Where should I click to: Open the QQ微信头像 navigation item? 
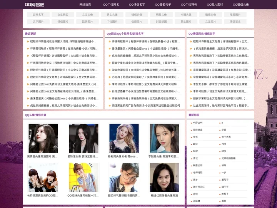click(241, 5)
